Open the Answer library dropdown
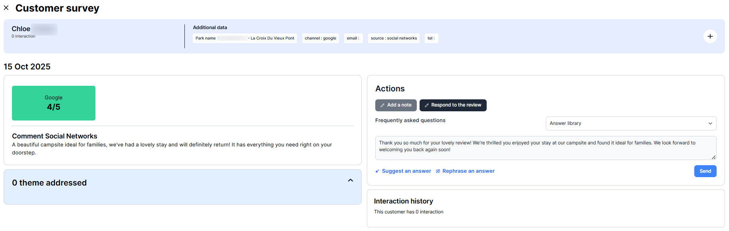729x231 pixels. click(x=630, y=124)
